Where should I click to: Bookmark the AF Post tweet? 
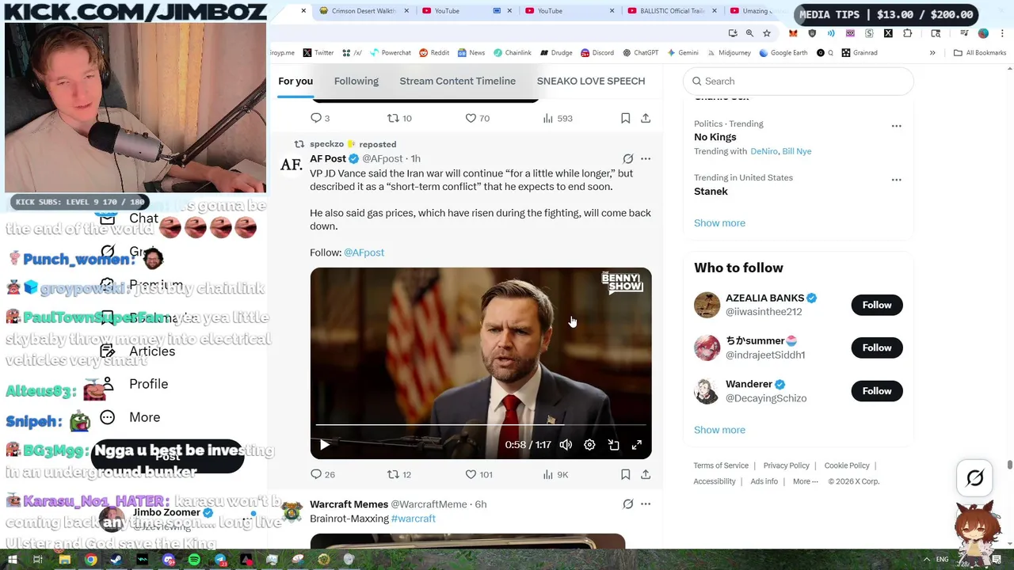(x=625, y=474)
